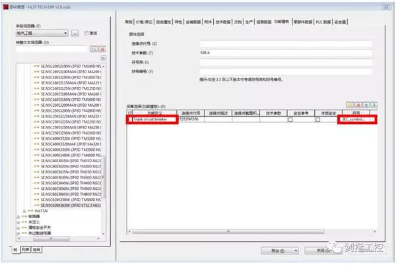Click the horizontal scrollbar under the function template table
This screenshot has width=396, height=265.
click(x=228, y=231)
